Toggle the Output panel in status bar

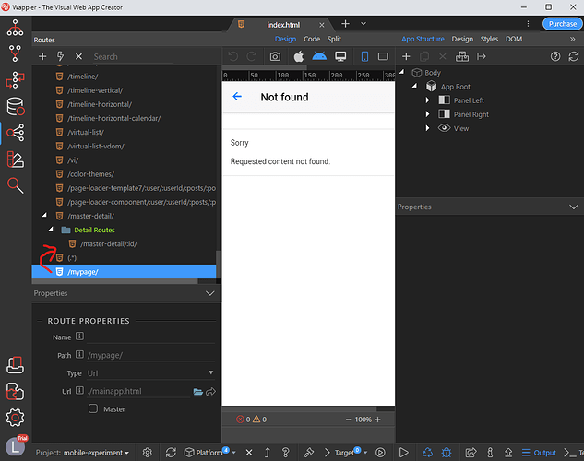tap(539, 453)
